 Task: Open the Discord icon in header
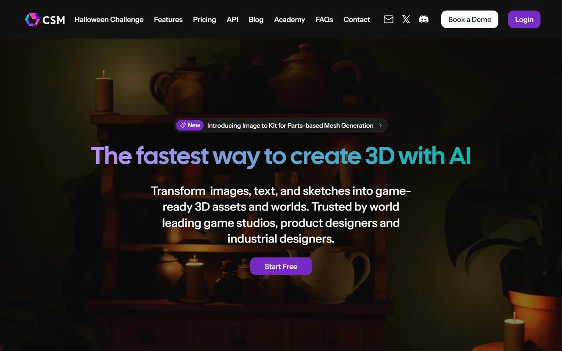click(x=424, y=19)
